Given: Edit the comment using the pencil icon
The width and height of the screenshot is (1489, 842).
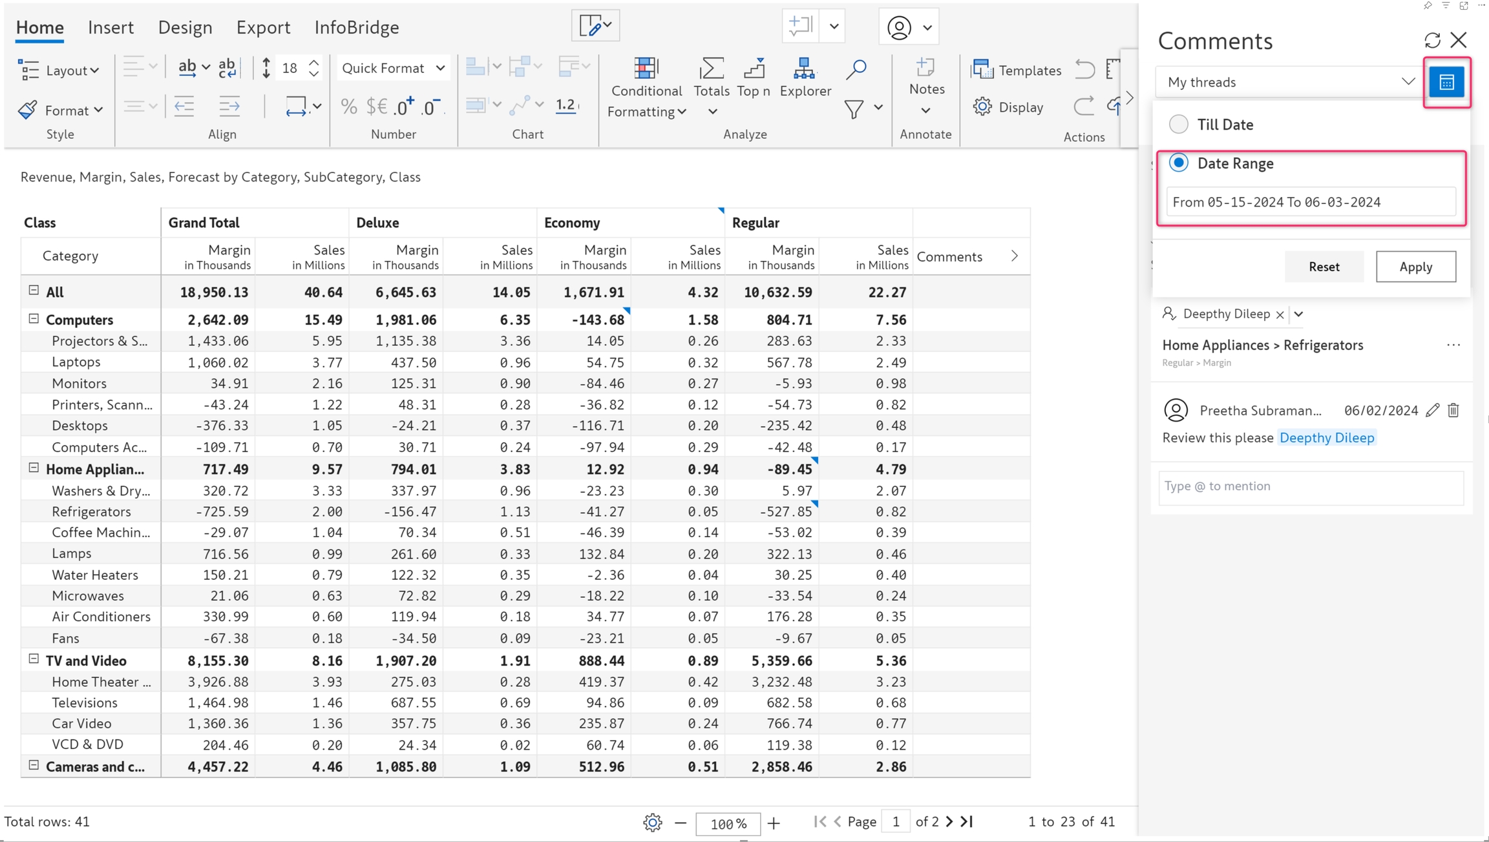Looking at the screenshot, I should coord(1433,410).
